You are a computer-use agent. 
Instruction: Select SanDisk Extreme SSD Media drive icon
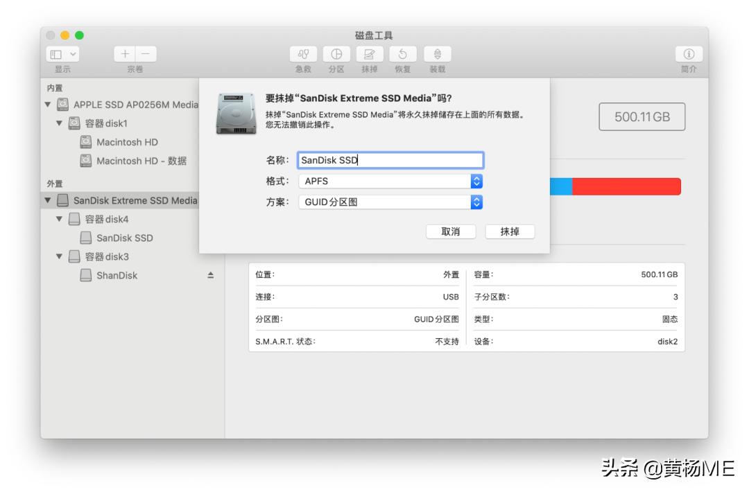pyautogui.click(x=62, y=200)
